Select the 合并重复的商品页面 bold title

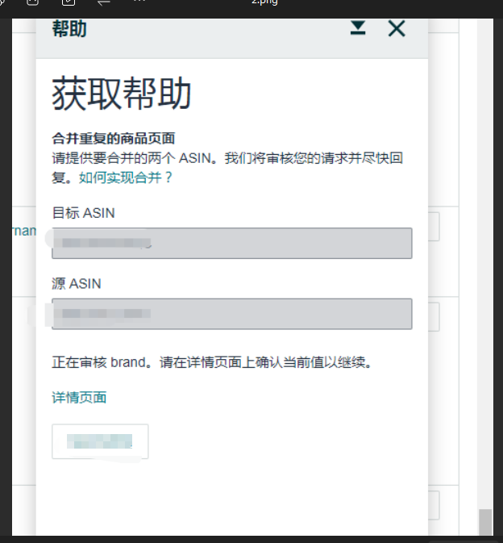click(x=114, y=138)
